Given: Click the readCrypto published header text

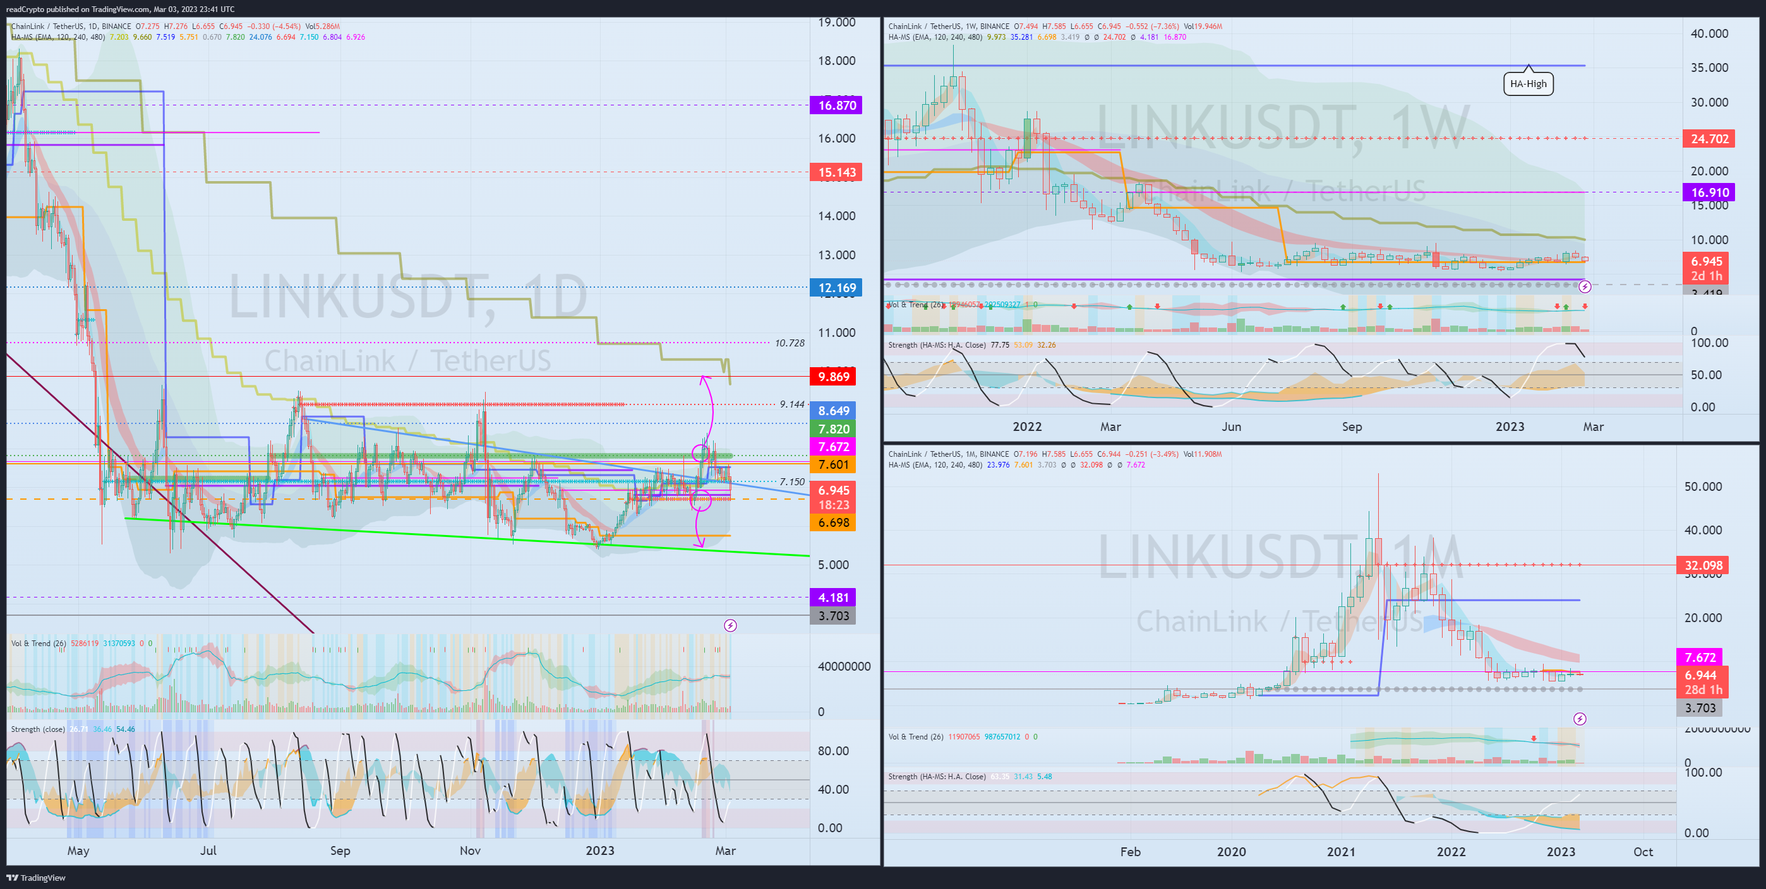Looking at the screenshot, I should click(x=120, y=9).
